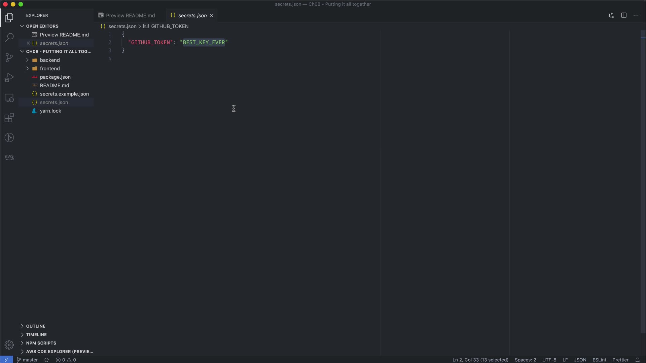Close the secrets.json editor tab
Viewport: 646px width, 363px height.
(212, 15)
